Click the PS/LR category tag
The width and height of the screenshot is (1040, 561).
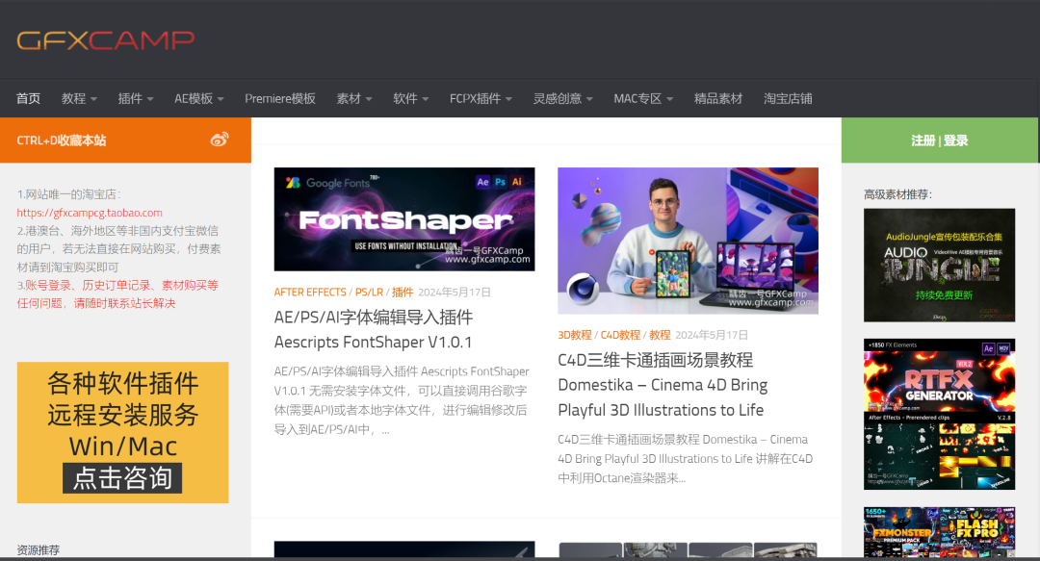(x=369, y=292)
